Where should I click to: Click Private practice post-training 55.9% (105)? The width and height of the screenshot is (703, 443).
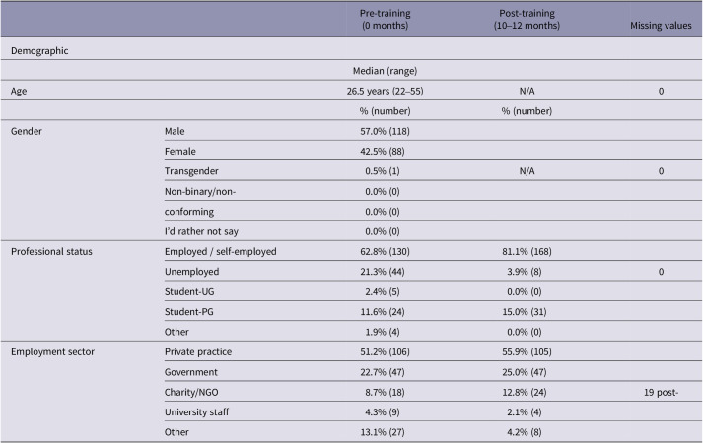527,352
